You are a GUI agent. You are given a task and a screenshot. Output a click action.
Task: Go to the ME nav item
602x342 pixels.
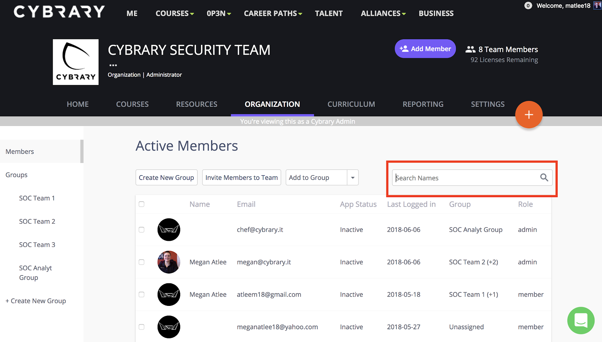132,14
